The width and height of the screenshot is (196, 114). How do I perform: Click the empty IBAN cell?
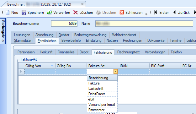134,72
